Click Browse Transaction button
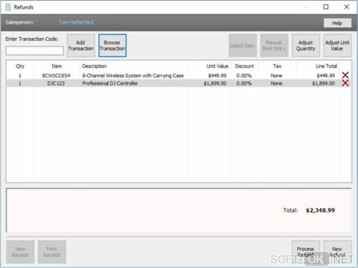Image resolution: width=358 pixels, height=268 pixels. point(112,45)
